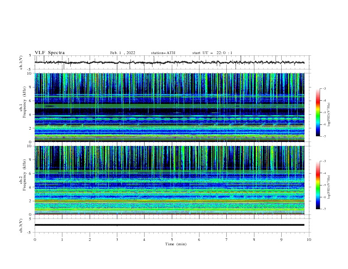Click the time axis tick label '10'
348x269 pixels.
309,240
